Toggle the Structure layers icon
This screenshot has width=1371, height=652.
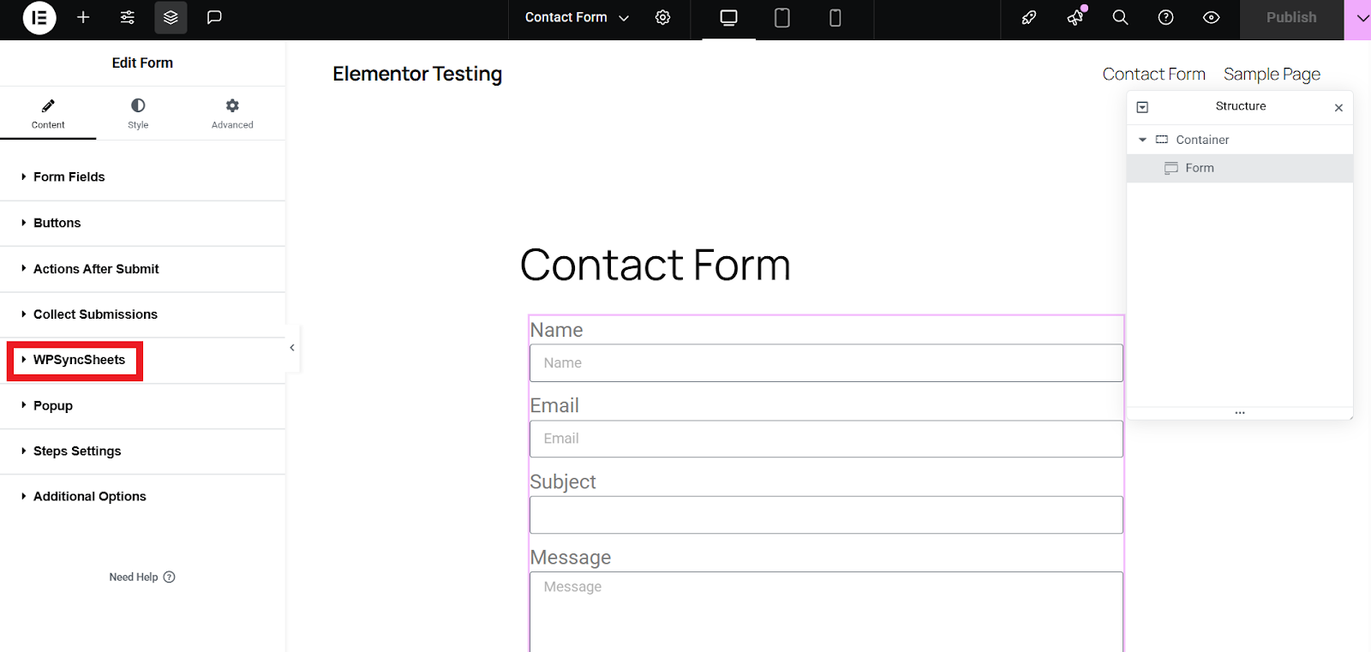coord(171,17)
